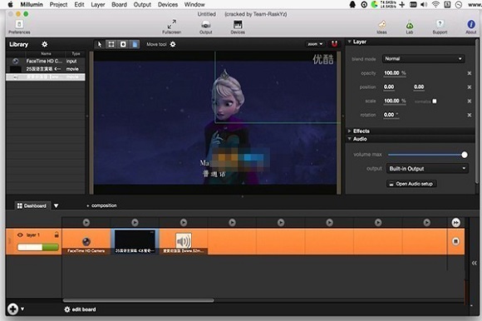
Task: Open the Output menu
Action: coord(142,5)
